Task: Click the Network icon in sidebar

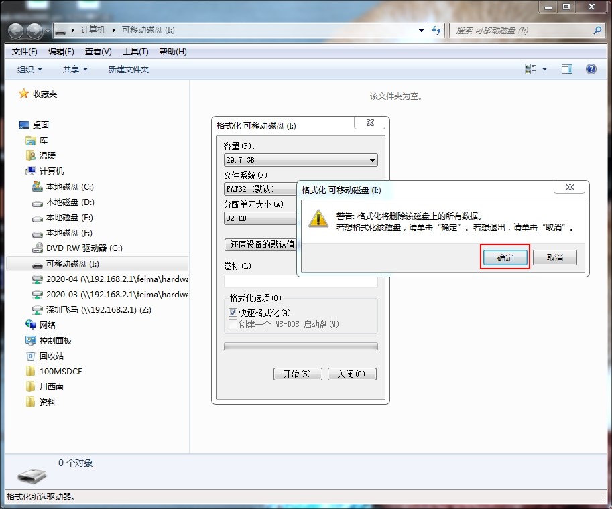Action: pyautogui.click(x=30, y=325)
